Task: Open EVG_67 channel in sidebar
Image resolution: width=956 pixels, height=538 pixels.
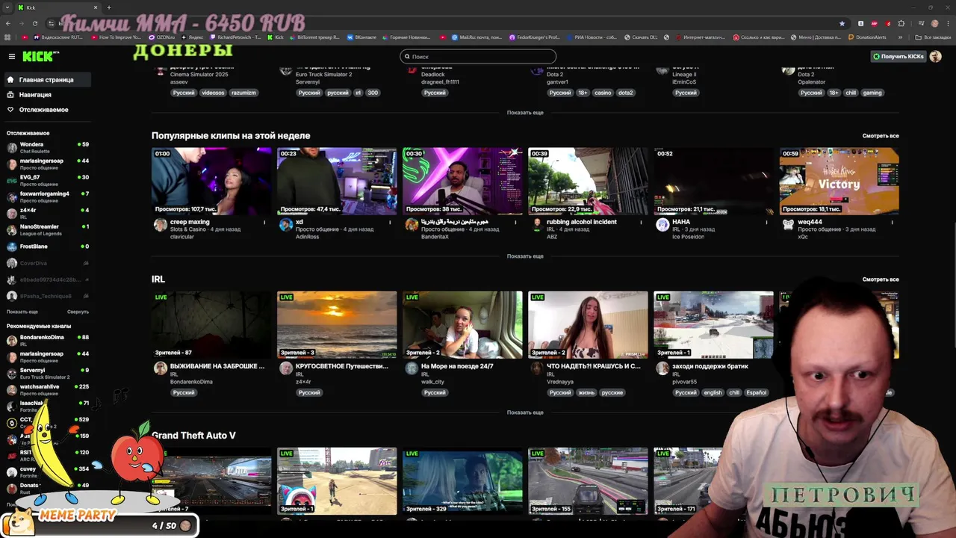Action: [48, 180]
